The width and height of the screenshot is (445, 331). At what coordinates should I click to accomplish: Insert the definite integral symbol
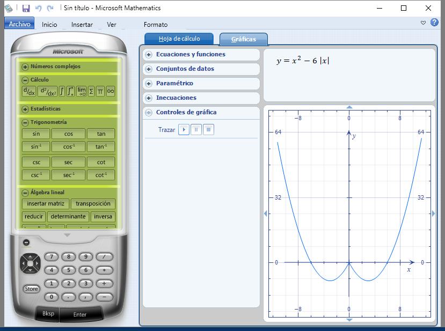pos(71,91)
